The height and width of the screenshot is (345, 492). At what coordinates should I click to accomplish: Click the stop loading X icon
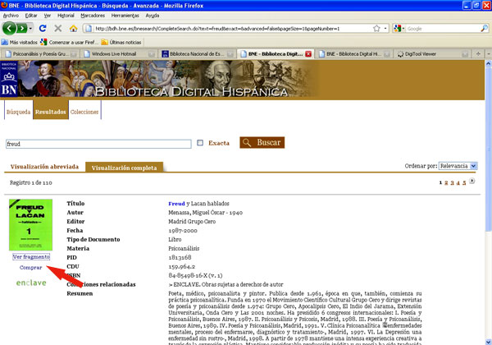pyautogui.click(x=57, y=28)
